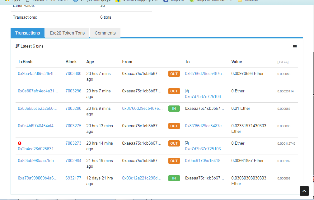Open transaction 0x83e555c6232e56
The height and width of the screenshot is (200, 314).
[x=37, y=108]
